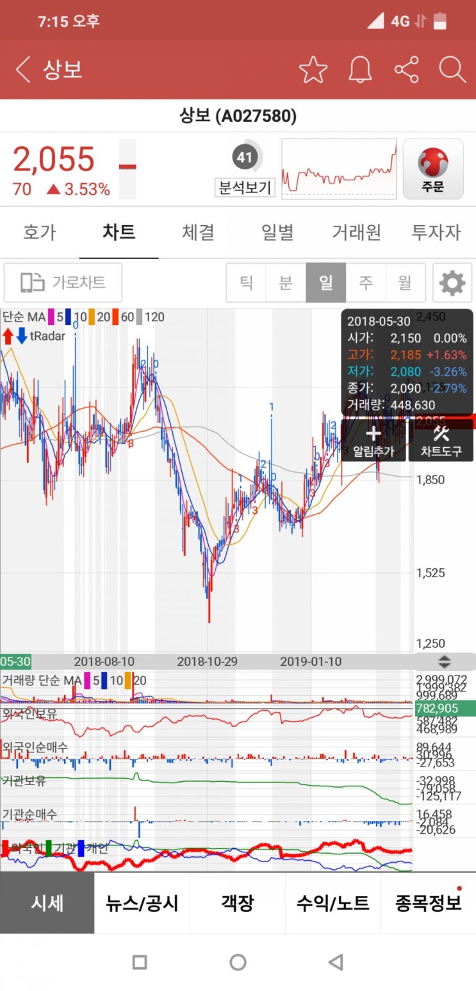This screenshot has height=991, width=476.
Task: Switch to the 호가 tab
Action: click(40, 232)
